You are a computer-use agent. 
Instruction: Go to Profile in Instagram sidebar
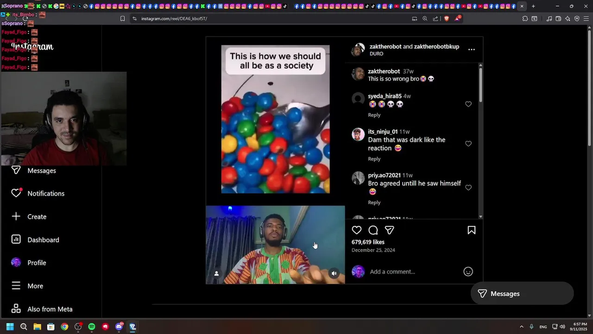pos(37,263)
